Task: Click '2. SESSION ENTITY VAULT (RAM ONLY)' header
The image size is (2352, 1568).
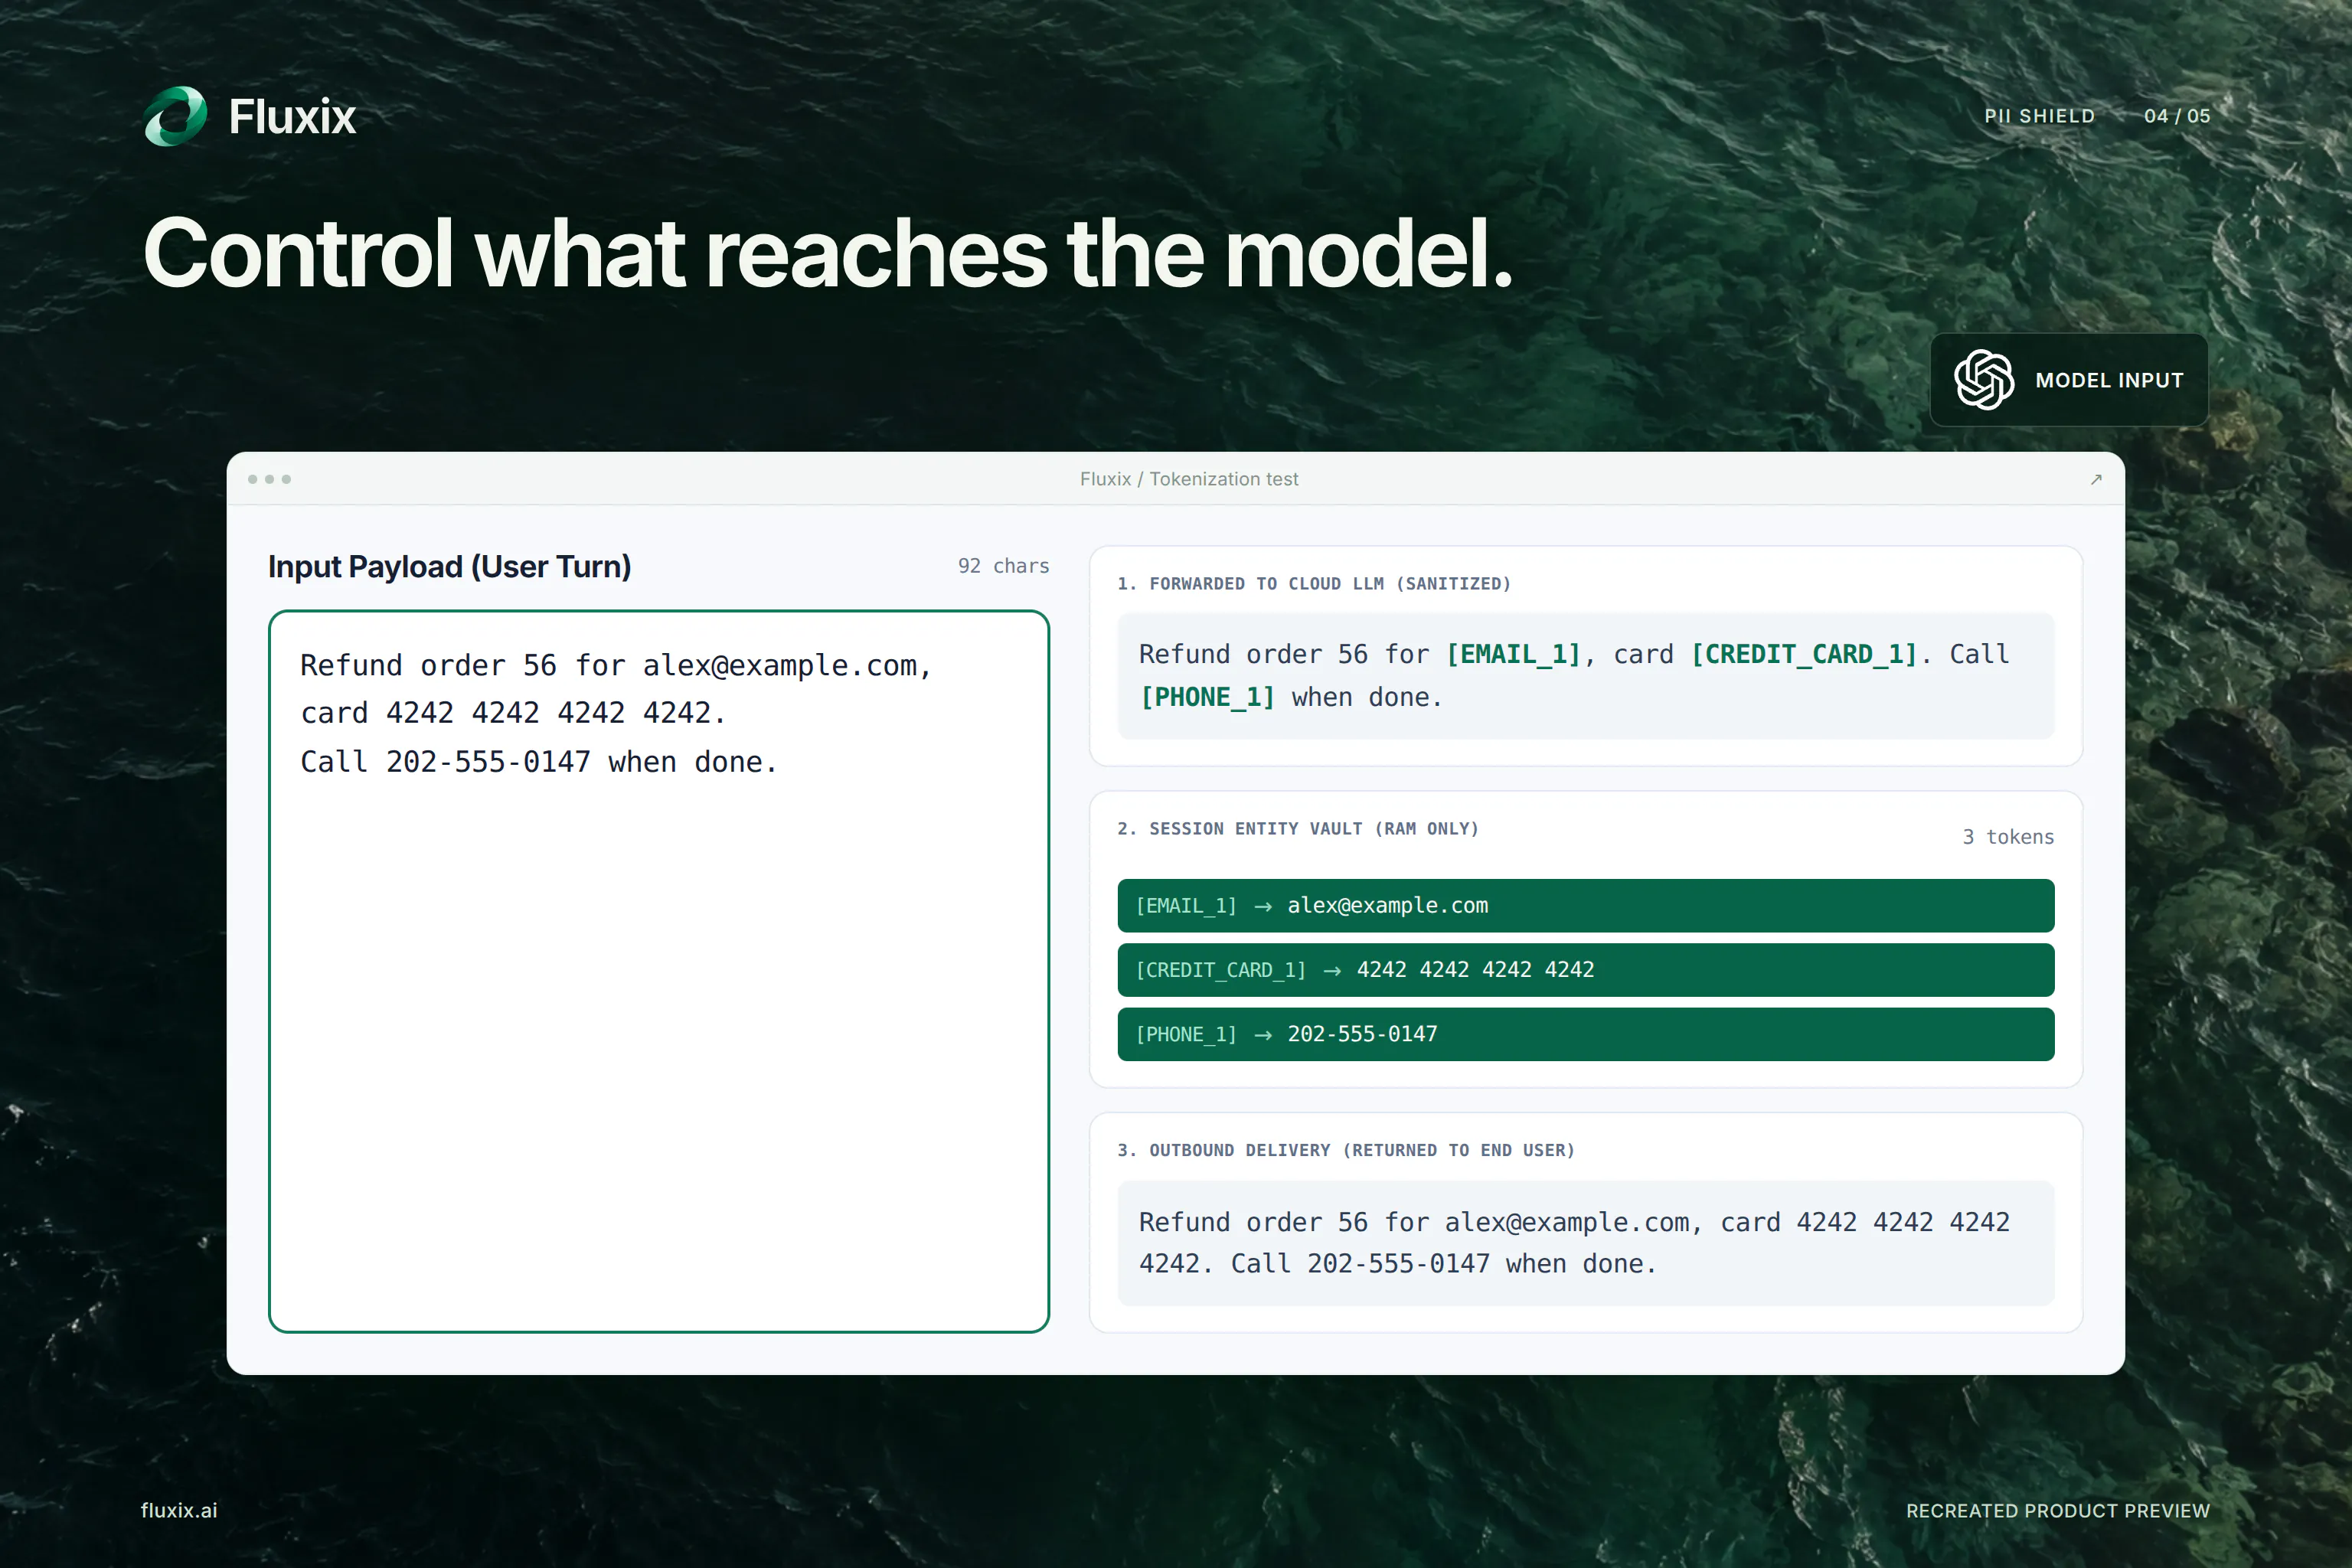Action: pyautogui.click(x=1298, y=828)
